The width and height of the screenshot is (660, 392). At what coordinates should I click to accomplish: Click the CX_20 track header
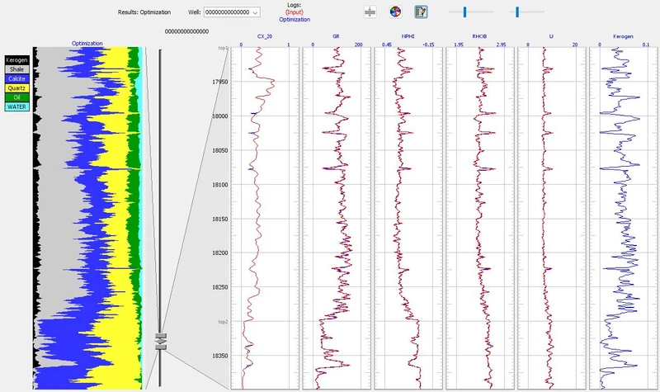[265, 36]
